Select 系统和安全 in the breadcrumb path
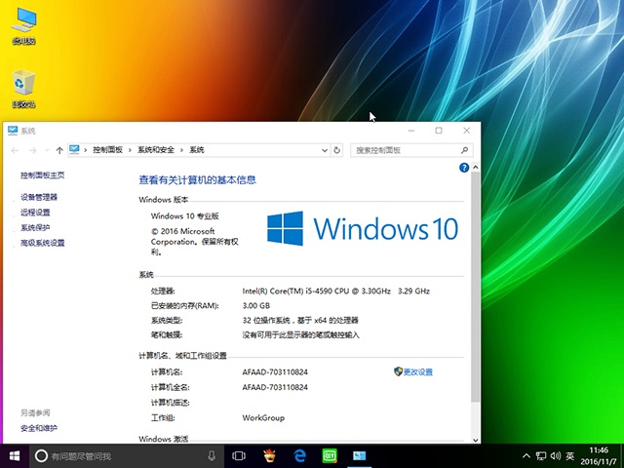This screenshot has width=624, height=468. click(x=156, y=150)
